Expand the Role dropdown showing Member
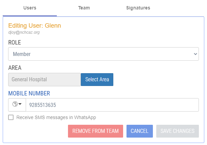This screenshot has width=207, height=145. (x=103, y=54)
